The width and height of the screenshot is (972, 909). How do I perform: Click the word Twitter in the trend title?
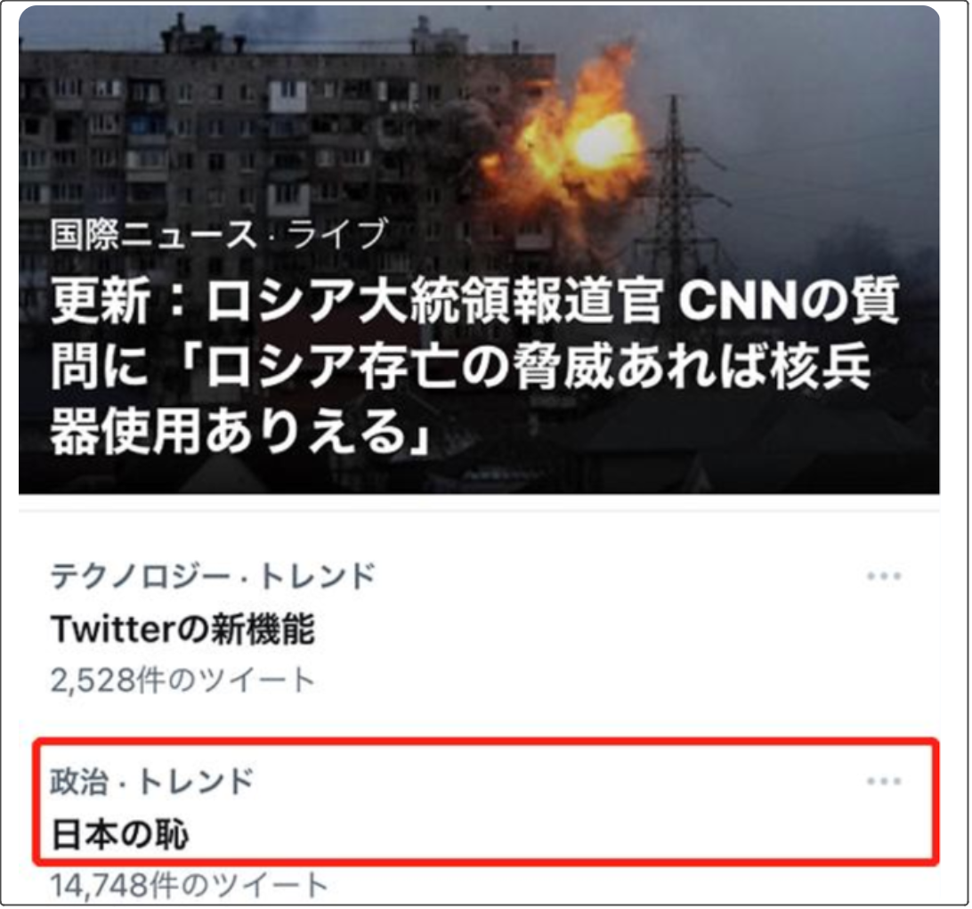(113, 629)
